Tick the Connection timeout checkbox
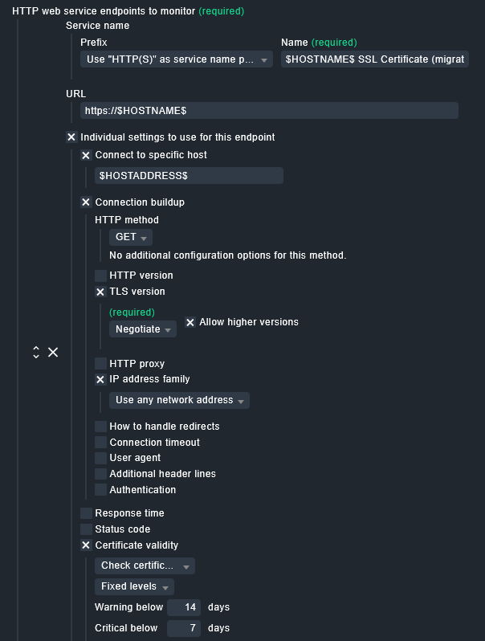Screen dimensions: 485x641 pos(100,443)
